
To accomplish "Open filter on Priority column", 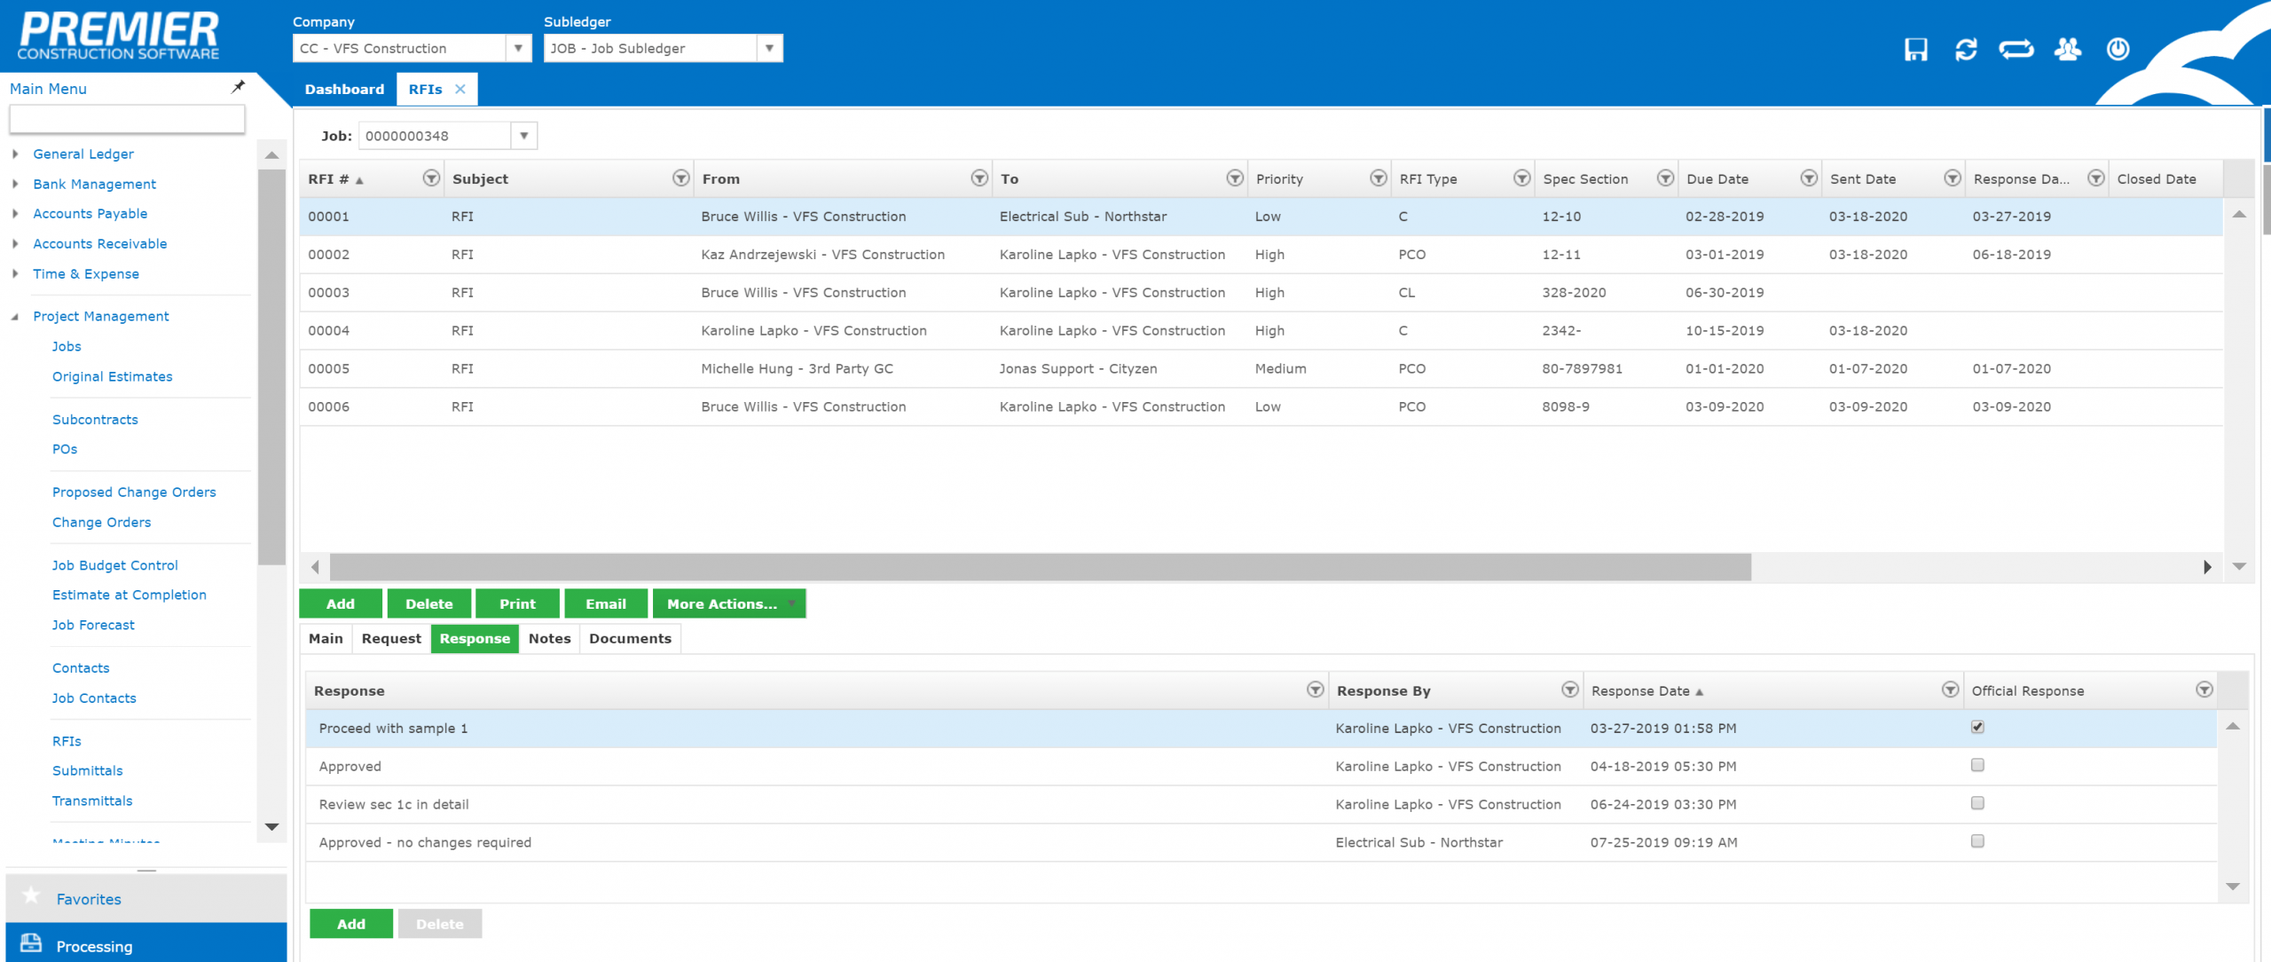I will point(1378,178).
